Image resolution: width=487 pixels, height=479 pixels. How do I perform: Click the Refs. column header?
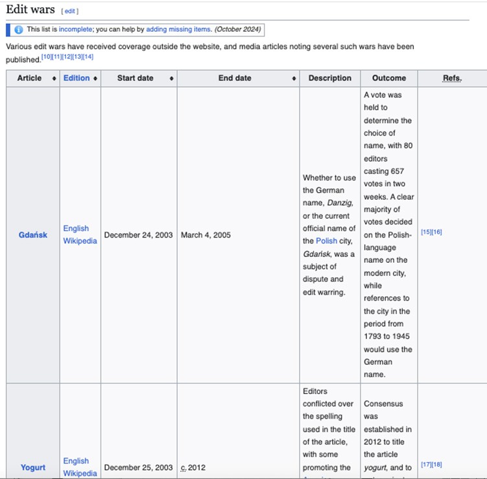[x=452, y=79]
